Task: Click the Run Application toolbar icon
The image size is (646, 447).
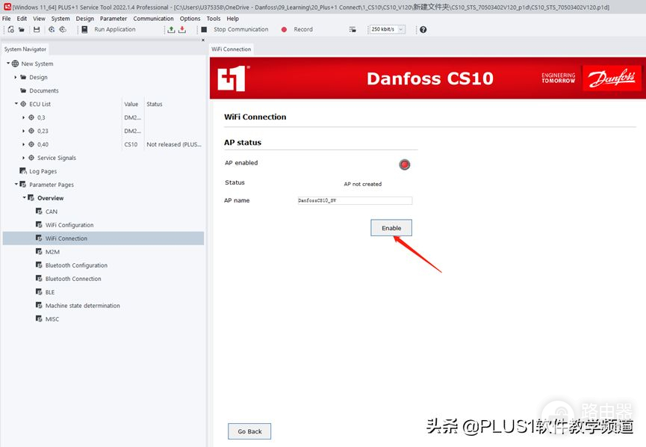Action: click(84, 30)
